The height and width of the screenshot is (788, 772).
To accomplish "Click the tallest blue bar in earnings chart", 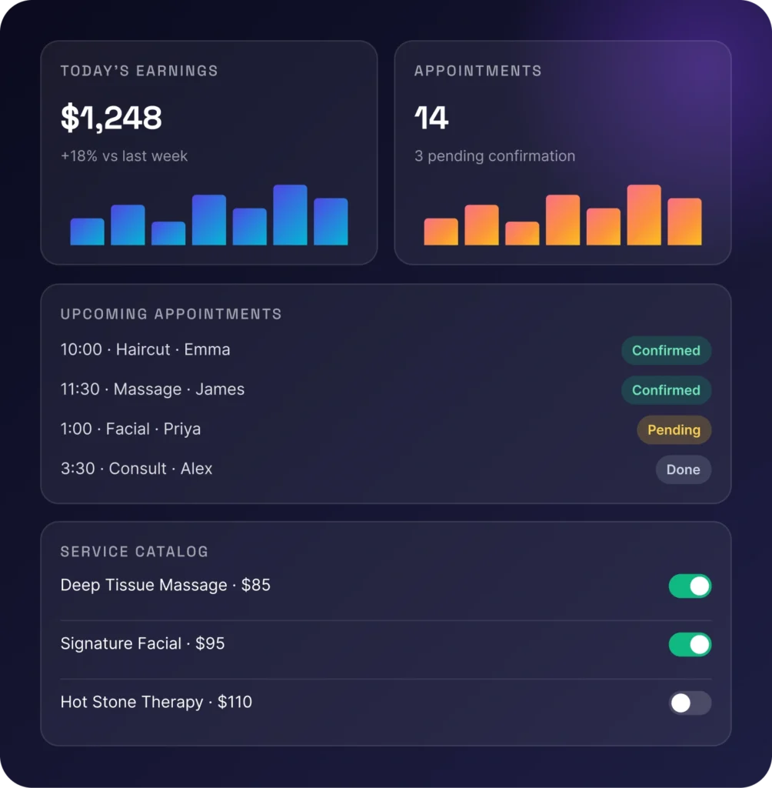I will coord(290,215).
